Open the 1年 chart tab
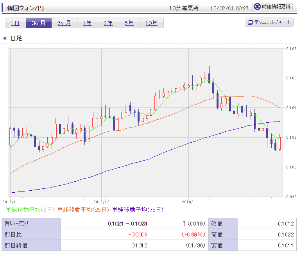301x256 pixels. point(87,23)
